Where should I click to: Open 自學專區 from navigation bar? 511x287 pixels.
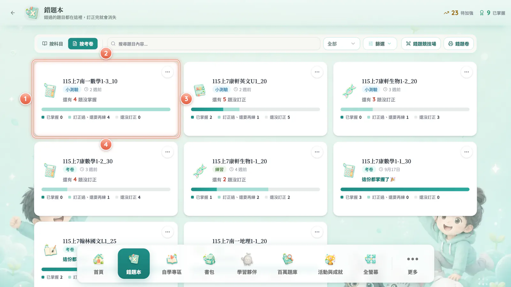click(x=172, y=264)
